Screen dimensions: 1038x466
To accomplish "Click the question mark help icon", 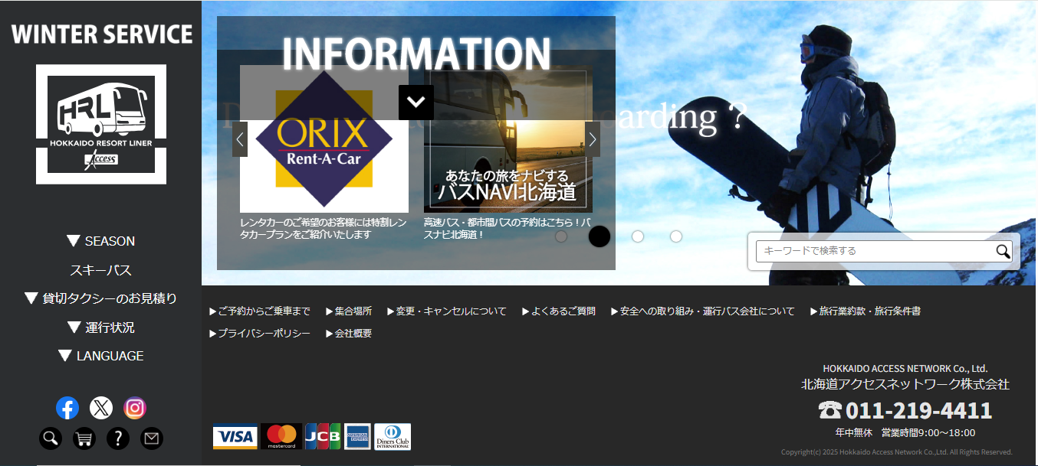I will pos(118,438).
